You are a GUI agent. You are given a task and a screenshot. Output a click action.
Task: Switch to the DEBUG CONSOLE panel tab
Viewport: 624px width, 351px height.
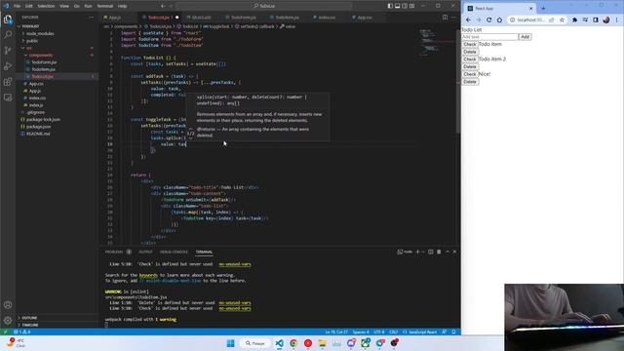coord(174,252)
